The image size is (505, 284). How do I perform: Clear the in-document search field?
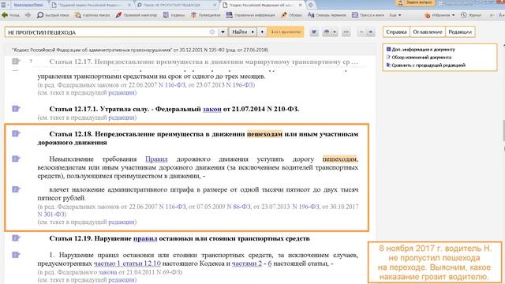(x=212, y=32)
